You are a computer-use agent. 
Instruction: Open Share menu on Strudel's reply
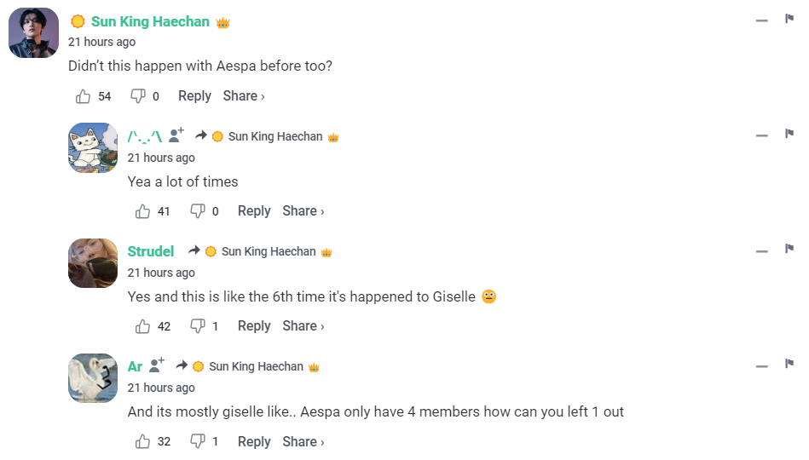[303, 326]
